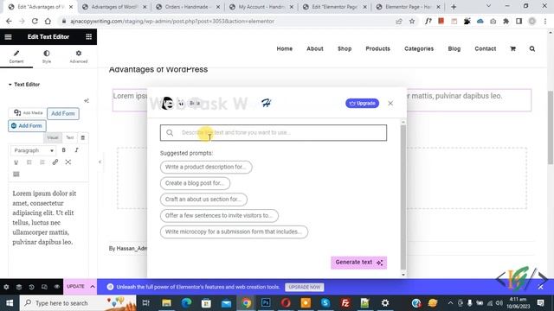Open the Categories nav link
The width and height of the screenshot is (554, 311).
tap(419, 48)
